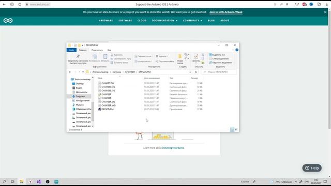Open the Удалить dropdown in ribbon
331x186 pixels.
coord(162,56)
